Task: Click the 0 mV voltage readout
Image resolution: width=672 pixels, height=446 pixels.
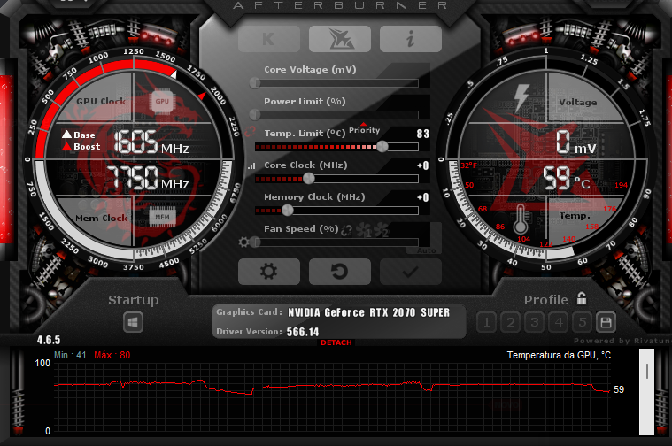Action: 576,142
